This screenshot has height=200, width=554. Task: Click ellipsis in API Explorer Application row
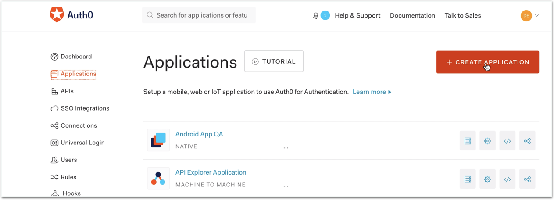point(286,186)
